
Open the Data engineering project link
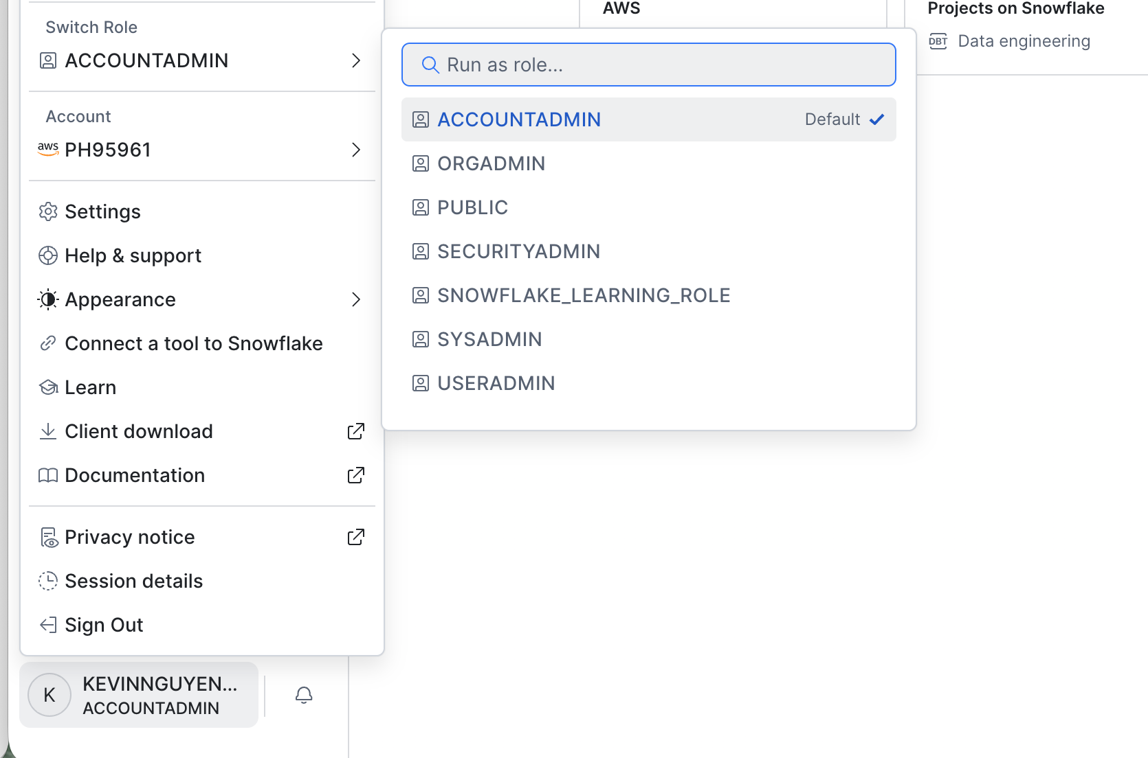coord(1024,41)
